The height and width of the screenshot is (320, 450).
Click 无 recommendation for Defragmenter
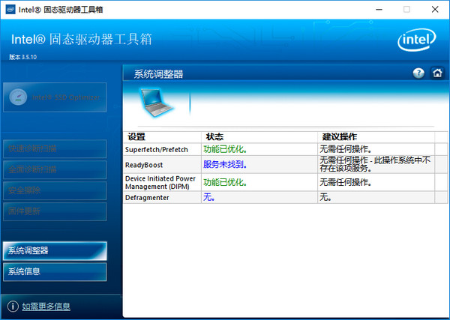coord(325,197)
